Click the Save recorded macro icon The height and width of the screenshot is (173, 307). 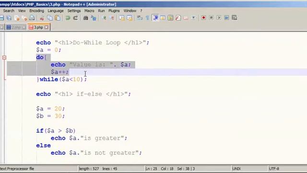tap(235, 18)
